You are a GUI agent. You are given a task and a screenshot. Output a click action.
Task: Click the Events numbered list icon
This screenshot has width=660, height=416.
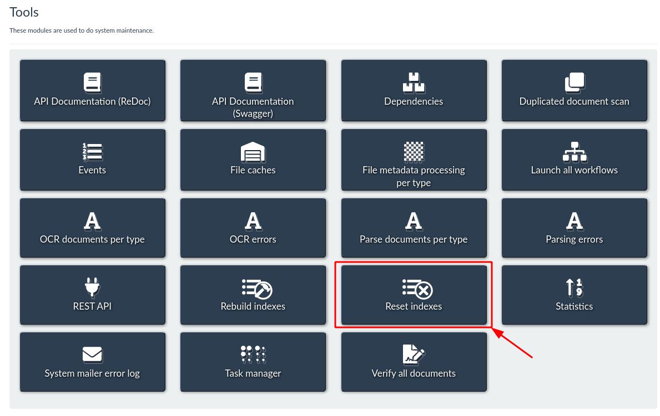(x=92, y=152)
